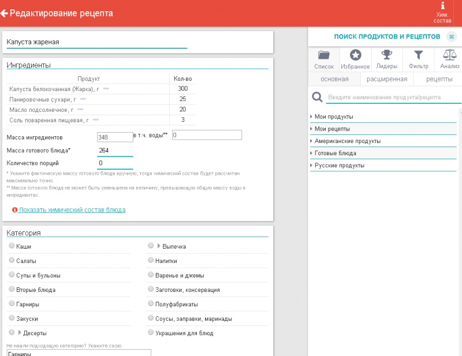Expand the Выпечка subcategories arrow

pyautogui.click(x=159, y=246)
